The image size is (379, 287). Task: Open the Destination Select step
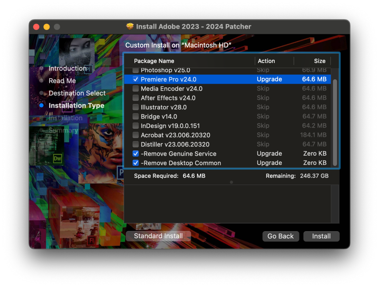click(77, 93)
